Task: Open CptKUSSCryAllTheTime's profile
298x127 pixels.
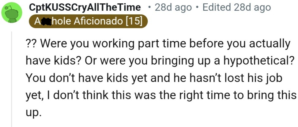Action: coord(85,7)
